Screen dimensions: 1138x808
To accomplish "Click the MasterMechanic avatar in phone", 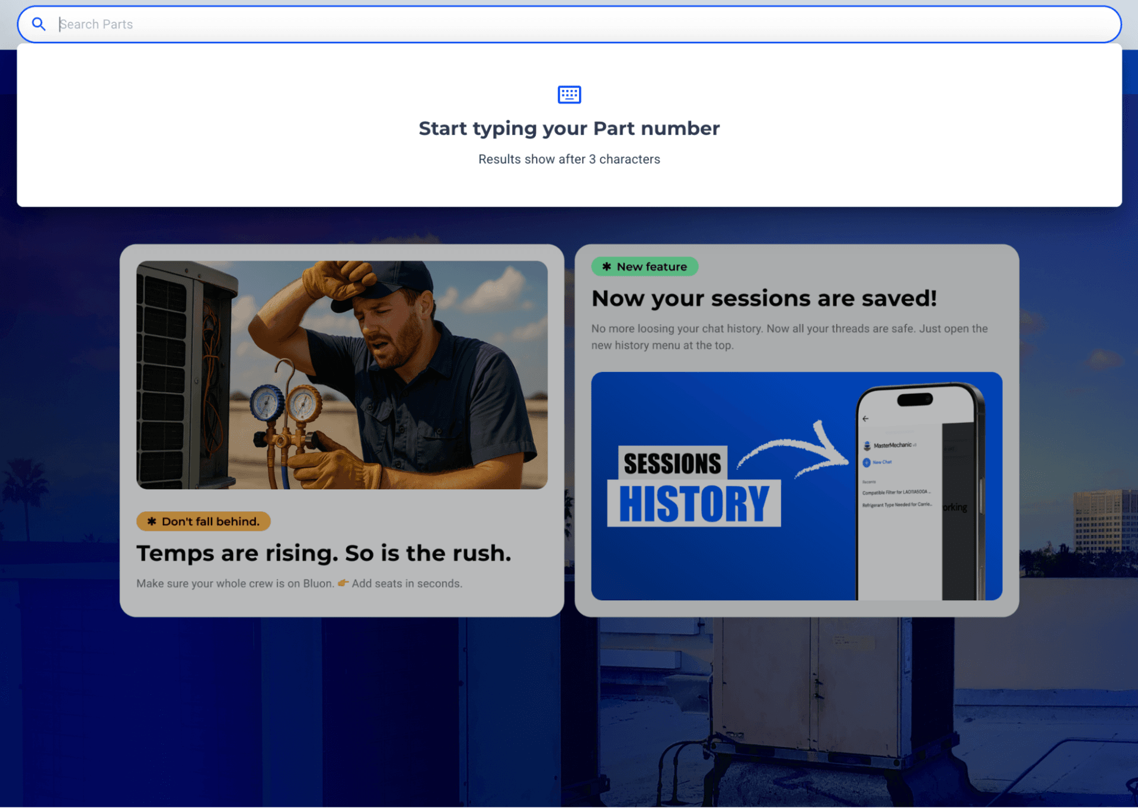I will pos(867,445).
